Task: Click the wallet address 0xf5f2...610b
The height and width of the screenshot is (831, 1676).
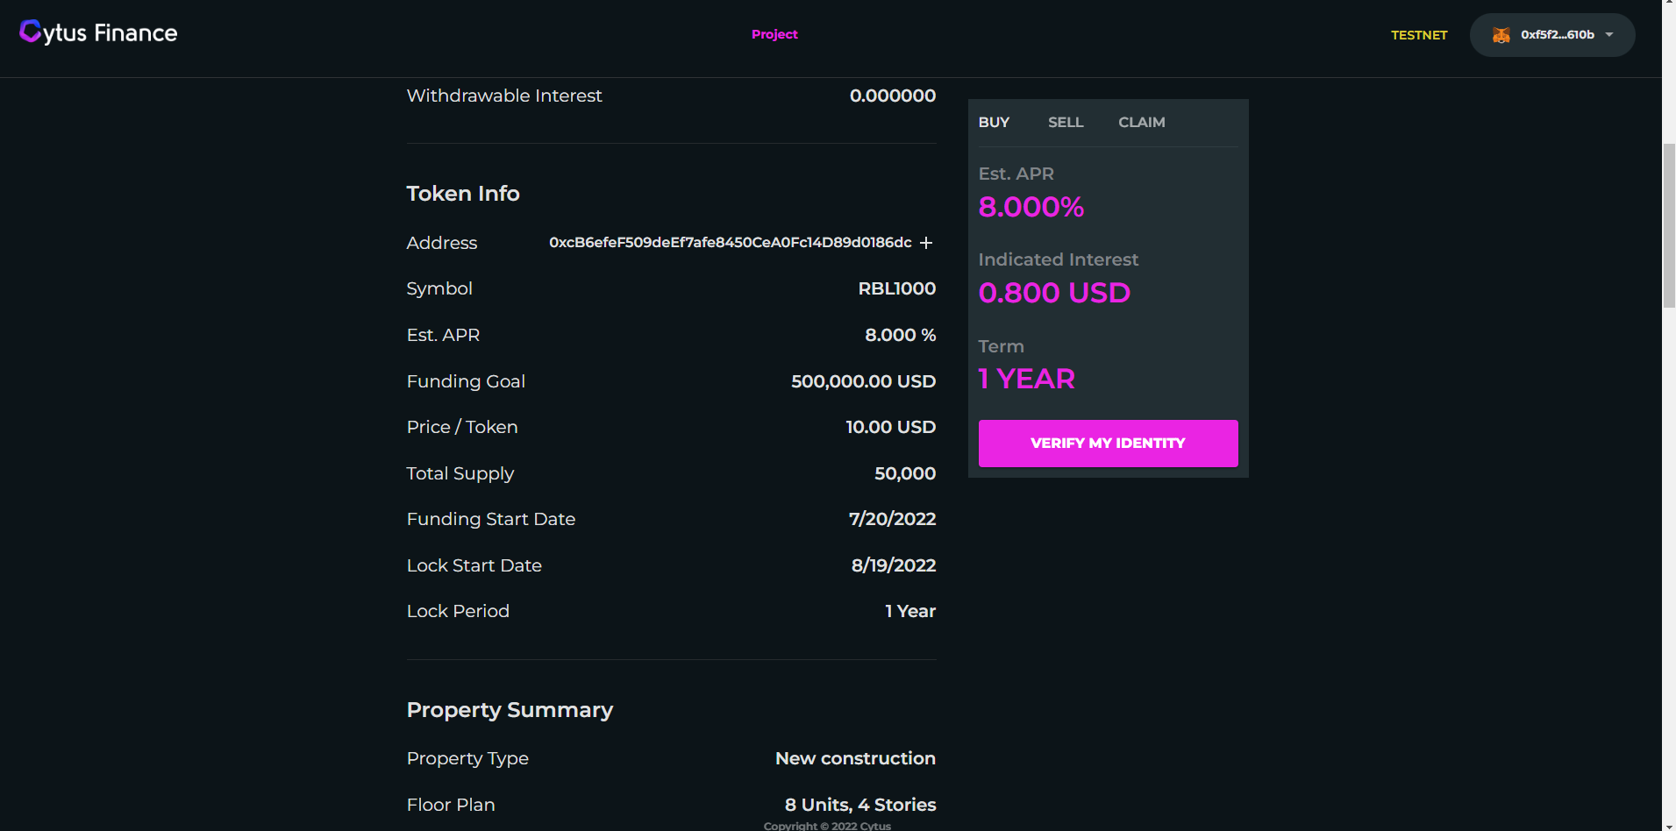Action: point(1557,35)
